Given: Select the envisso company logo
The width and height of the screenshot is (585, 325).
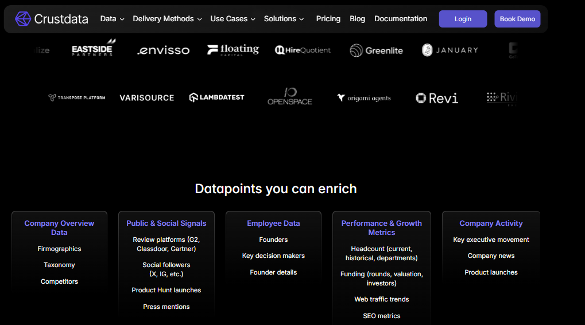Looking at the screenshot, I should (164, 50).
